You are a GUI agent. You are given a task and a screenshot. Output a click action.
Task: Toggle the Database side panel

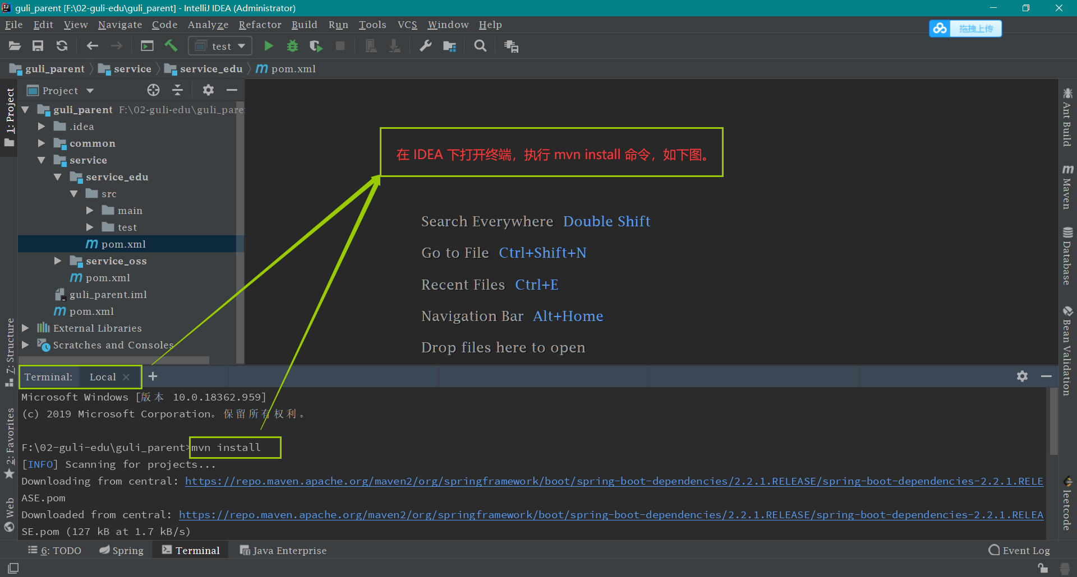[x=1067, y=256]
